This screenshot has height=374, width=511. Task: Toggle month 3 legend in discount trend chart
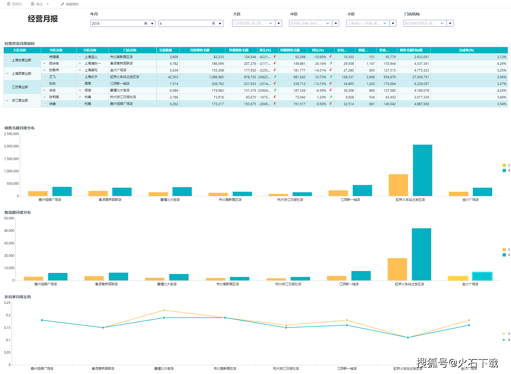coord(506,334)
